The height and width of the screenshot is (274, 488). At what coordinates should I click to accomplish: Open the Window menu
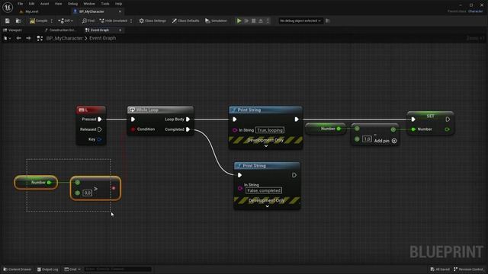(89, 4)
